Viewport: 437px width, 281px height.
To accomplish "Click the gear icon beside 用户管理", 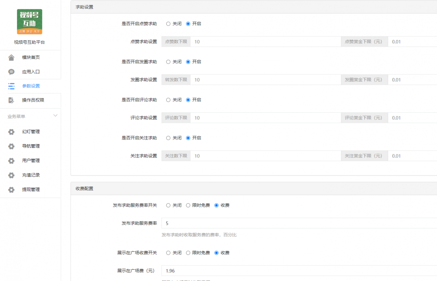I will [11, 160].
